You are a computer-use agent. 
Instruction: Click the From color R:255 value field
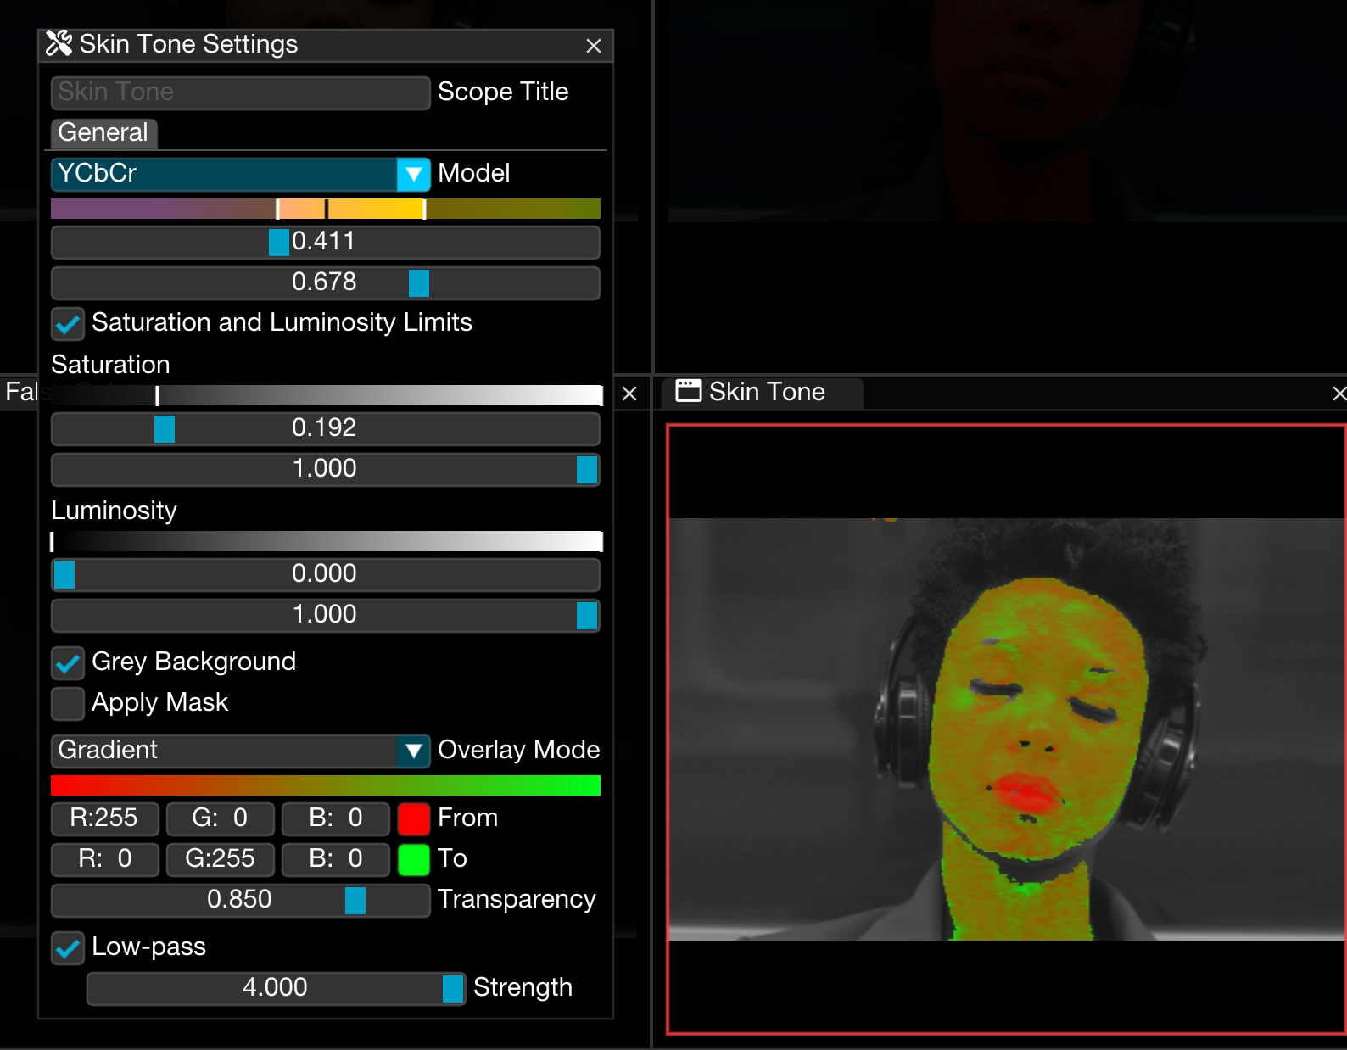click(x=104, y=818)
